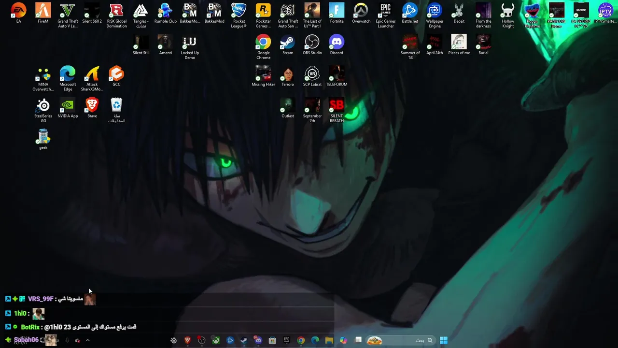Launch the Overwatch desktop icon
This screenshot has width=618, height=348.
tap(361, 14)
